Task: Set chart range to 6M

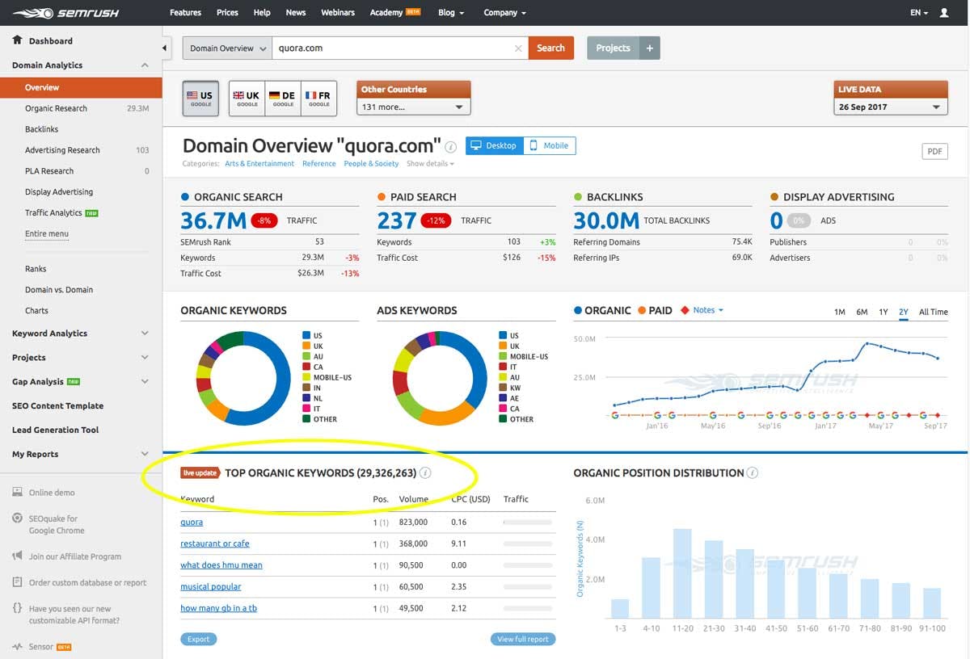Action: coord(862,312)
